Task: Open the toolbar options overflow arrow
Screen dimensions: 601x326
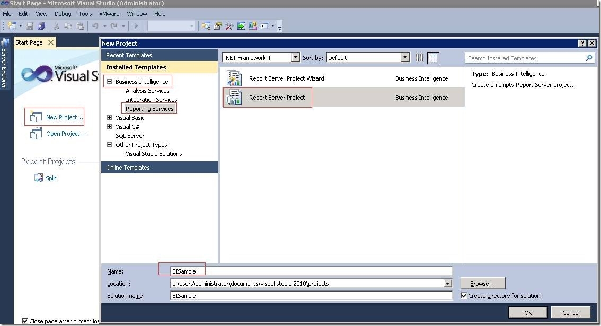Action: (280, 28)
